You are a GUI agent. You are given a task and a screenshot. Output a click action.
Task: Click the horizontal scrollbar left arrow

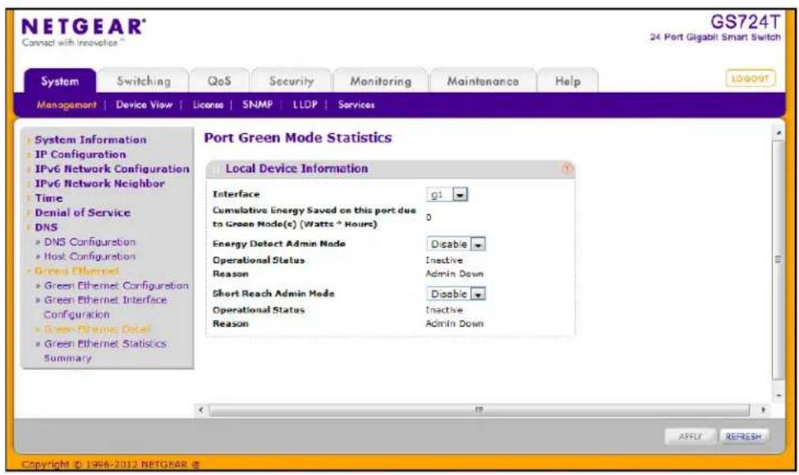[x=201, y=410]
